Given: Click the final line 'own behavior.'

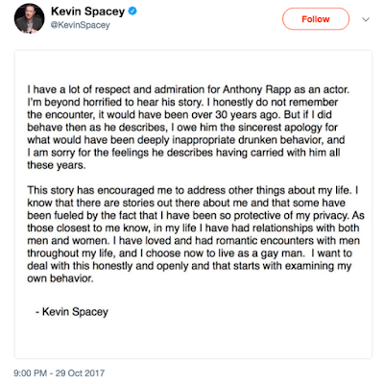Looking at the screenshot, I should (x=60, y=278).
